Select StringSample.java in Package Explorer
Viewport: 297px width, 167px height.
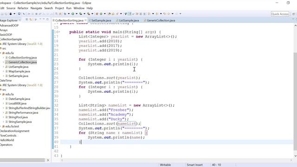20,122
